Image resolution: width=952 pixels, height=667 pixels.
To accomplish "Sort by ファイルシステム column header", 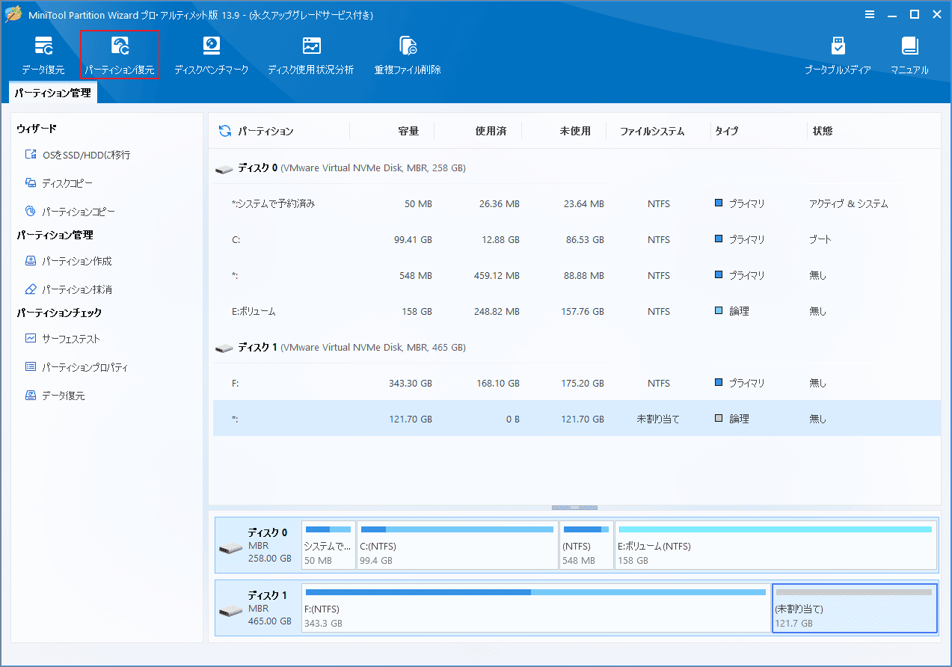I will [652, 131].
